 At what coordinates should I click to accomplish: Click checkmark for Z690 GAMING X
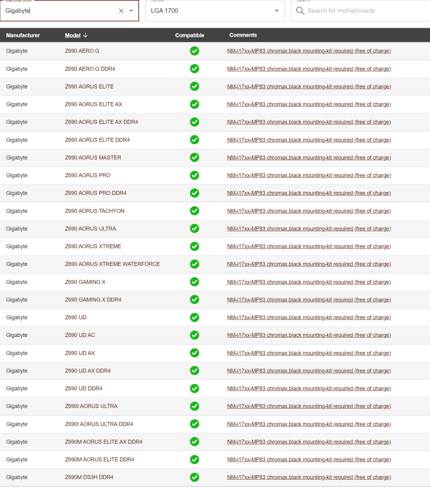click(x=194, y=282)
